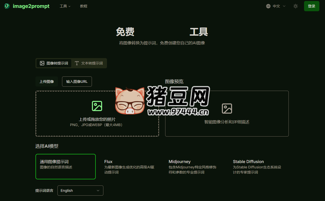Open the 工具 menu
Screen dimensions: 325x201
pyautogui.click(x=65, y=6)
